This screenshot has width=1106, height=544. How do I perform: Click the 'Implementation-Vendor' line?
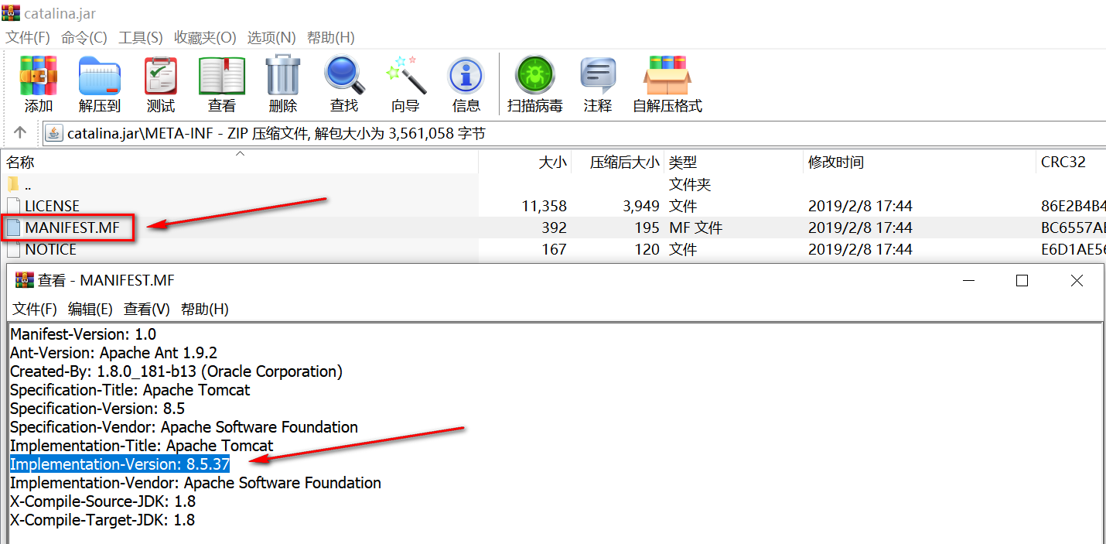196,483
